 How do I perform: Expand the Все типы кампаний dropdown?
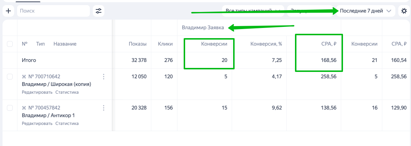[253, 11]
